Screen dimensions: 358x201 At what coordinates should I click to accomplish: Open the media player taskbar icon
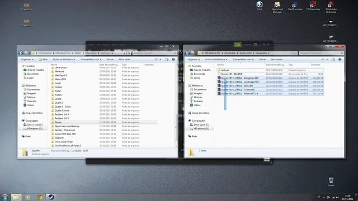(28, 197)
